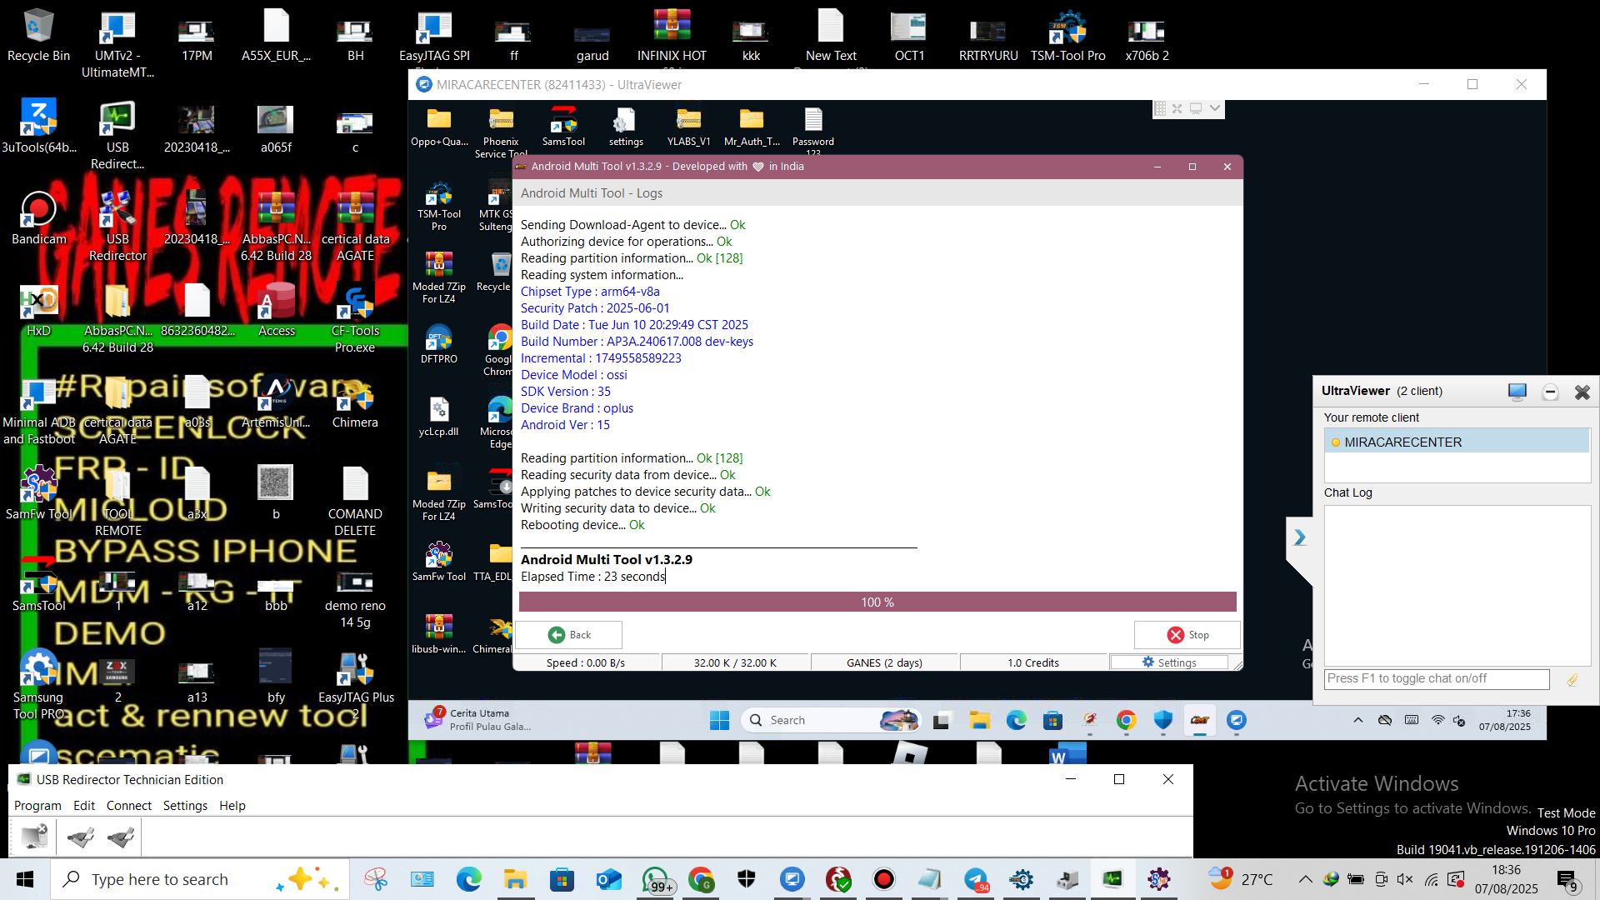Screen dimensions: 1600x900
Task: Select MIRACARECENTER remote client entry
Action: [1457, 442]
